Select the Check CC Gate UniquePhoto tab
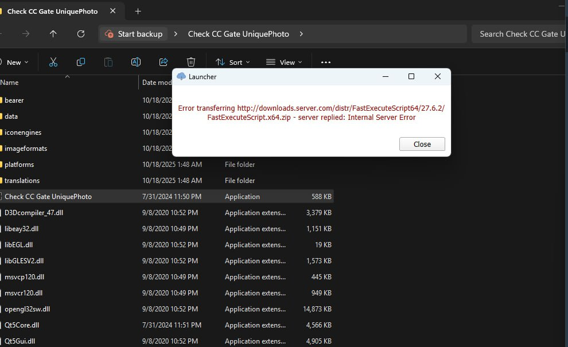This screenshot has width=568, height=347. click(52, 11)
